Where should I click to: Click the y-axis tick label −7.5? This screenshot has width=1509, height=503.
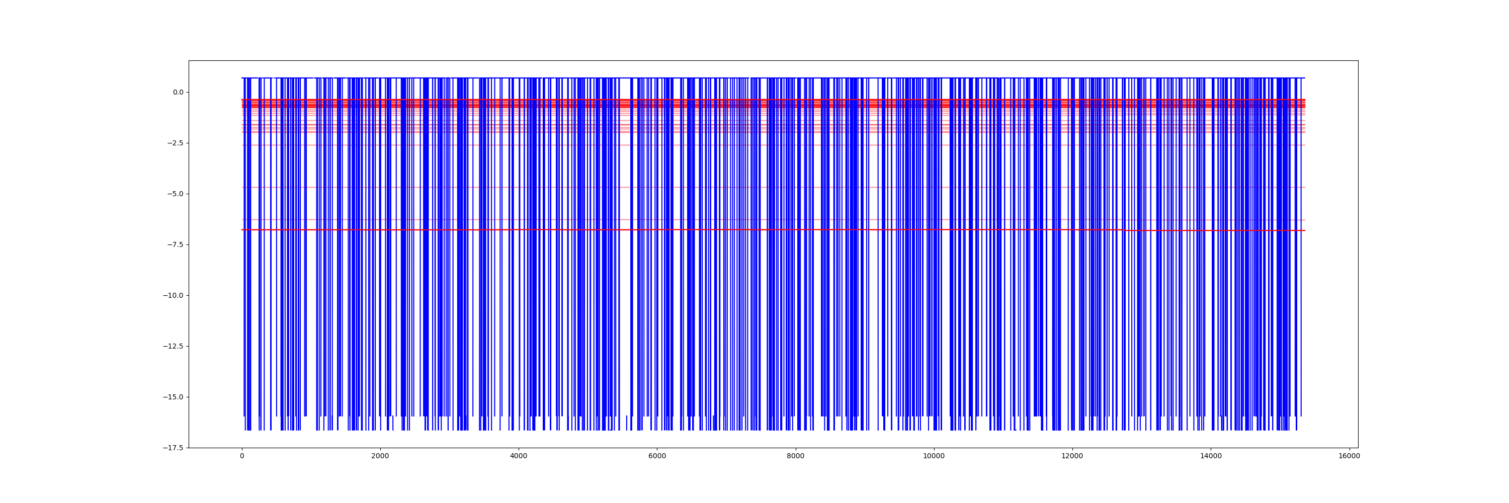[175, 245]
